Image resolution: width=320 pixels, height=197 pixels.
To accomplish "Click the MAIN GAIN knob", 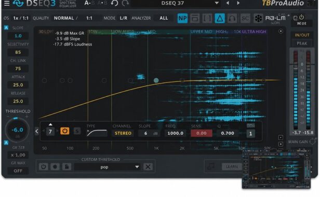I will tap(312, 141).
